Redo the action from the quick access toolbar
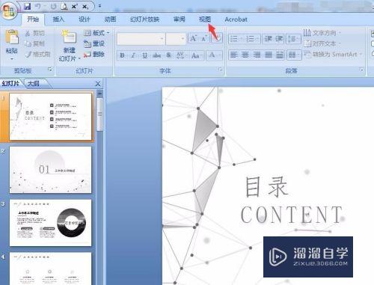 (53, 6)
